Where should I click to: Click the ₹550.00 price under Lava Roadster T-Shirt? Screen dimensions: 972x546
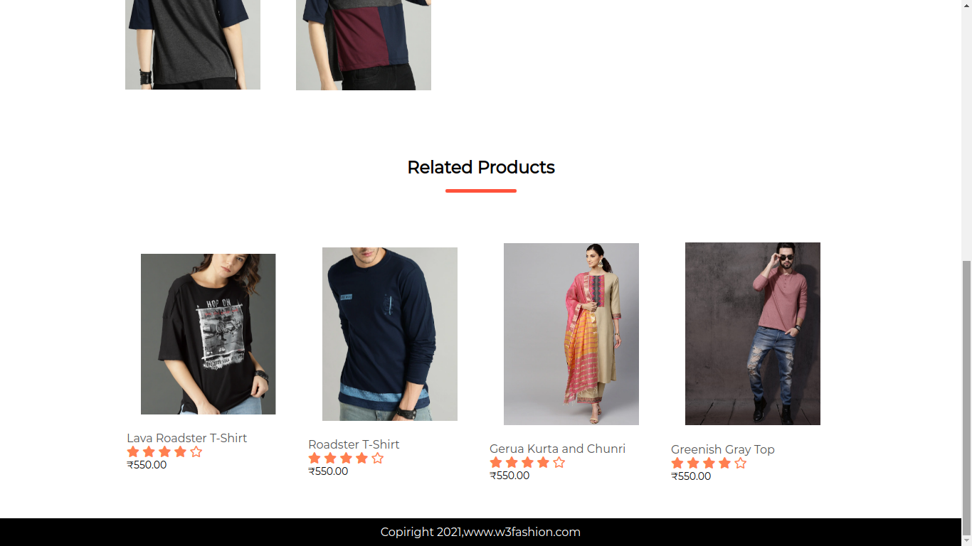click(x=147, y=465)
